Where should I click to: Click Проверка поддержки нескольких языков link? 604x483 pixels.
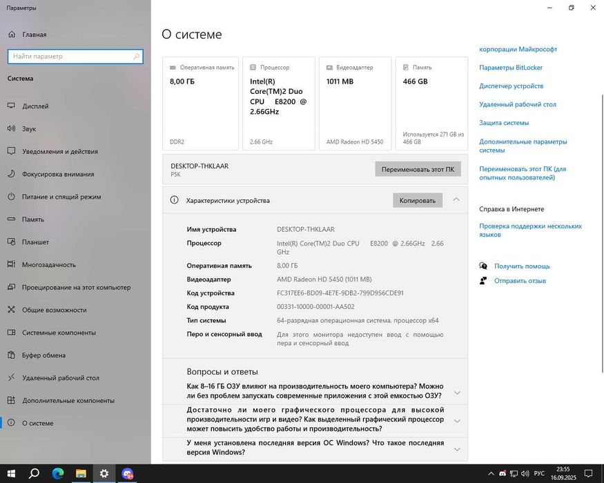point(530,230)
